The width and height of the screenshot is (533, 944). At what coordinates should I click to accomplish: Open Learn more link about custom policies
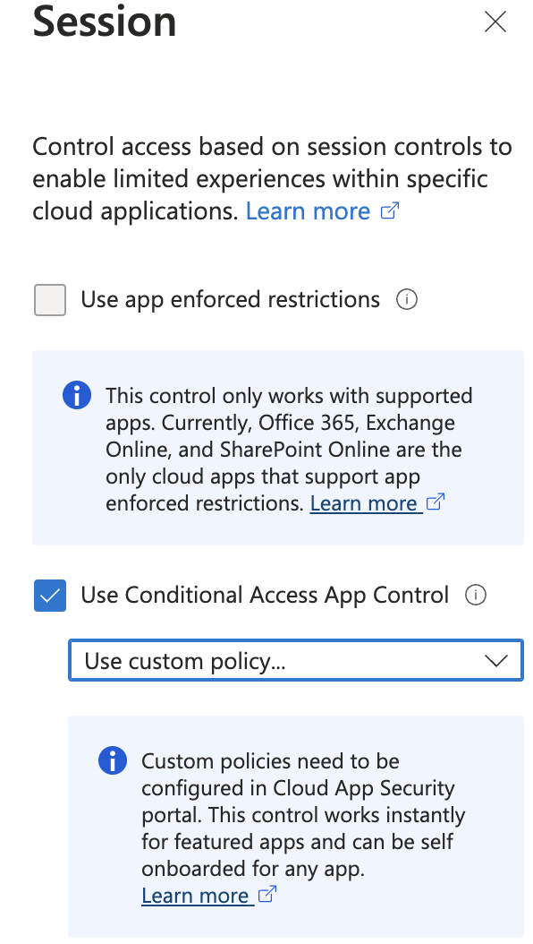pyautogui.click(x=195, y=896)
